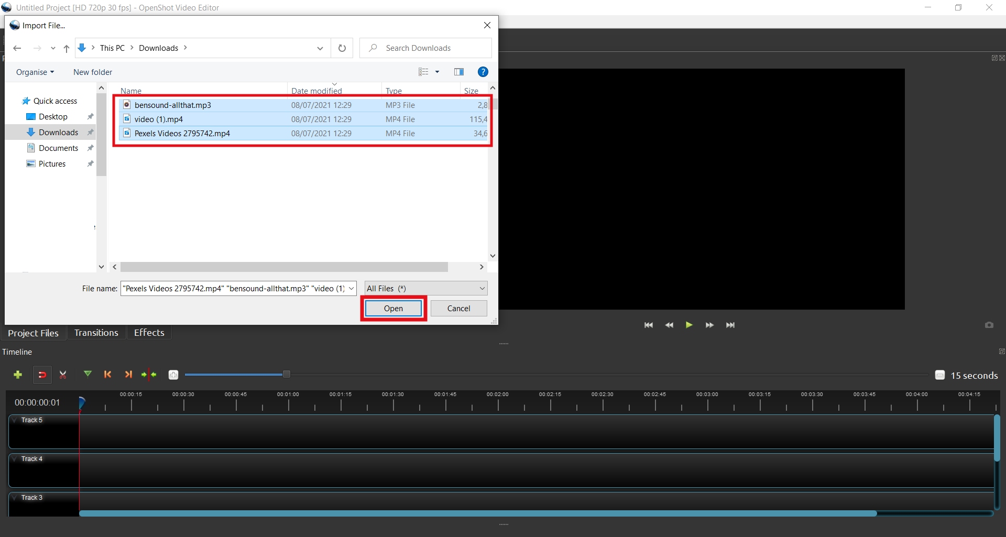The image size is (1006, 537).
Task: Toggle the razor cut tool
Action: pos(63,375)
